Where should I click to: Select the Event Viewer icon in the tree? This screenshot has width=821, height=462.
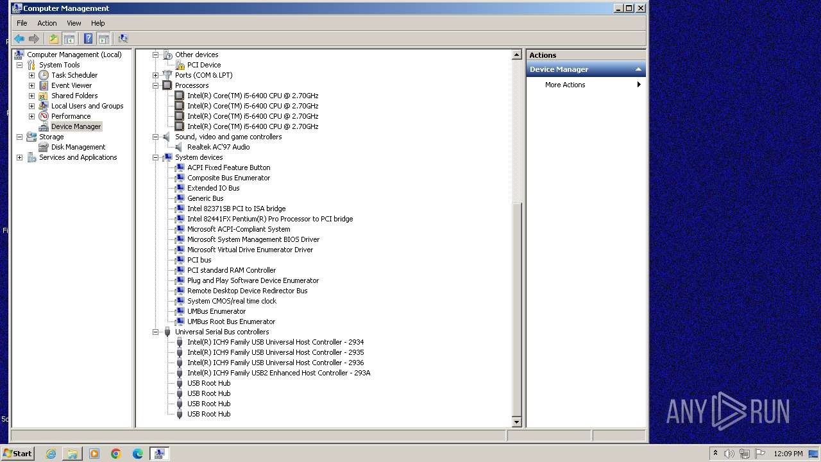pos(44,85)
